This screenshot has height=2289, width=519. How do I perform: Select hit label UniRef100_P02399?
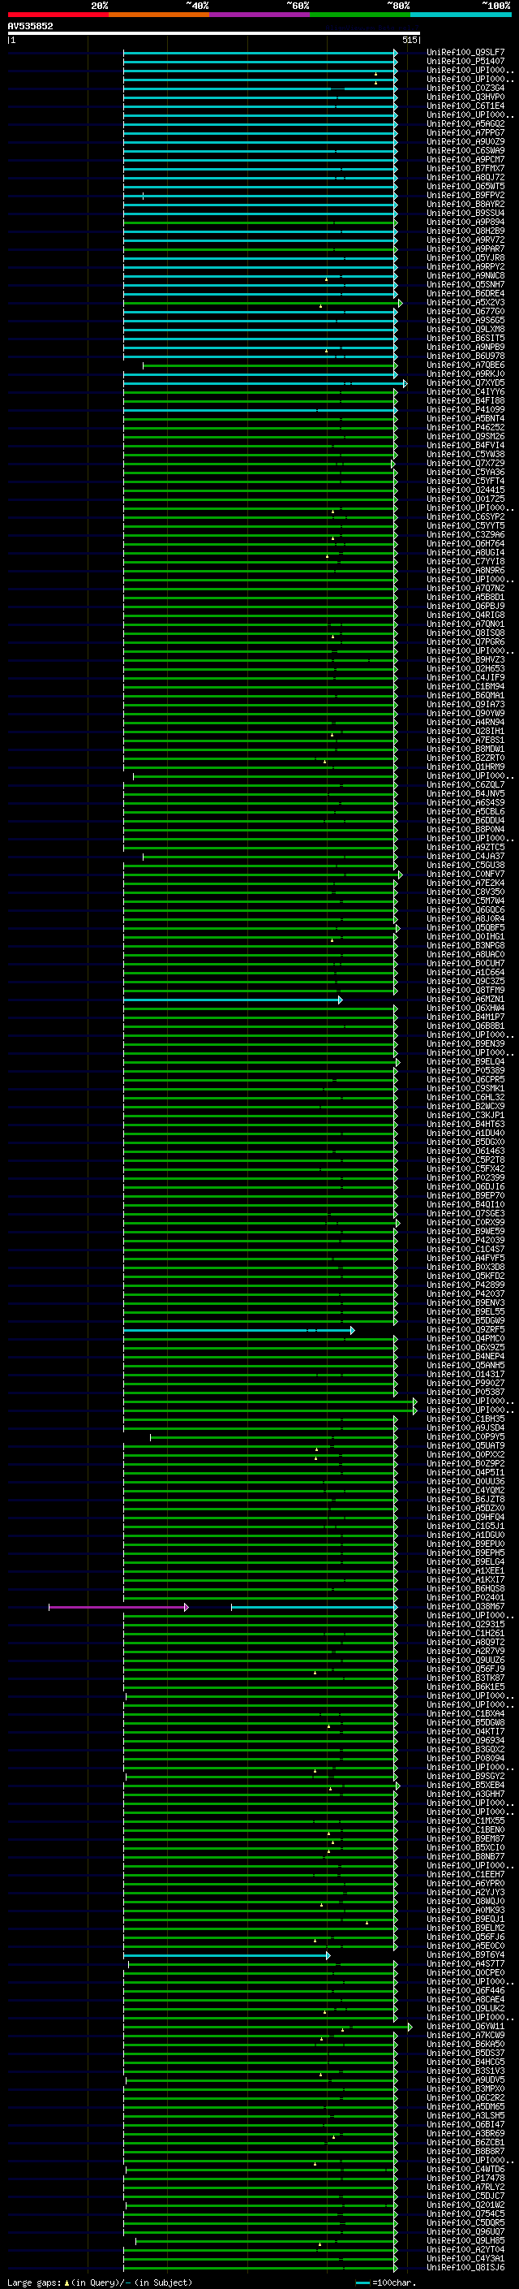coord(465,1178)
